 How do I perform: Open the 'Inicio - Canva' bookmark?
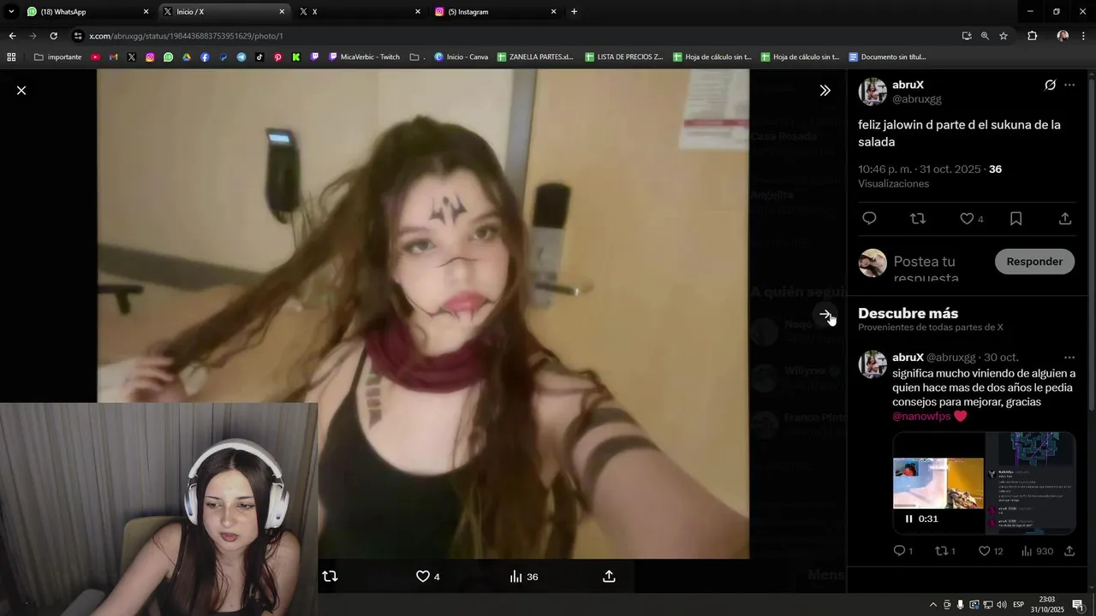pos(462,57)
